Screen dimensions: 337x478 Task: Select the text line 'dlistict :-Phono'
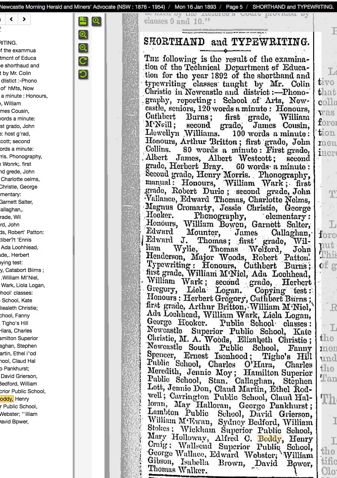tap(19, 81)
